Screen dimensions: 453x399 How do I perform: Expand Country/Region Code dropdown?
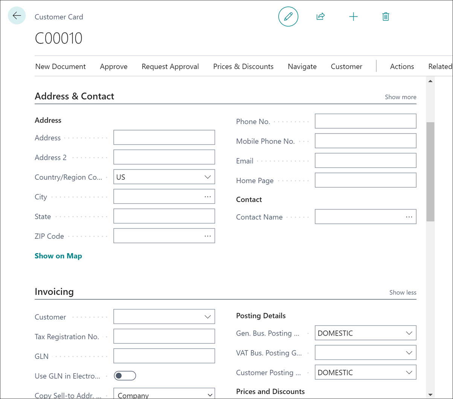(207, 177)
